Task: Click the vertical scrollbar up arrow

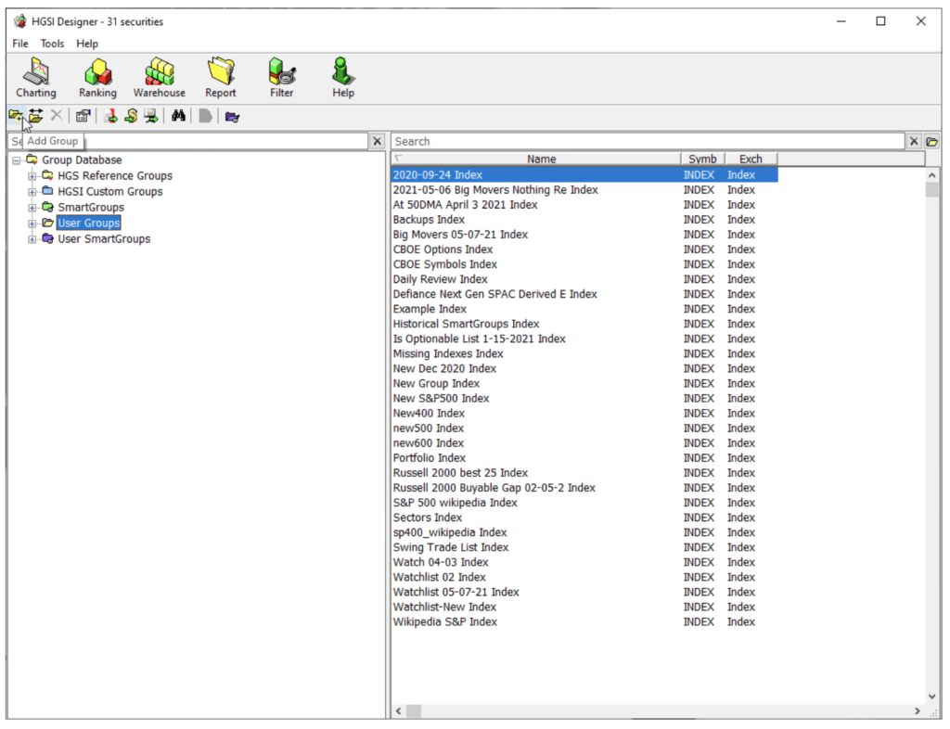Action: point(931,175)
